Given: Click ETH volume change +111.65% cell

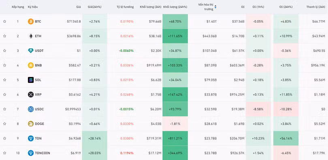Looking at the screenshot, I should (175, 36).
